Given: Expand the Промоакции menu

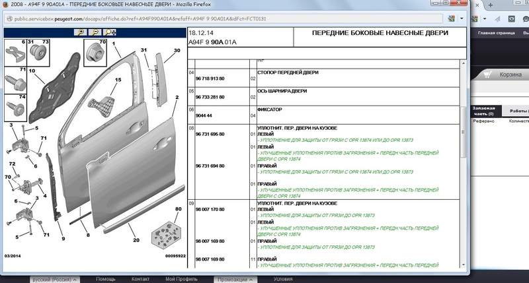Looking at the screenshot, I should [235, 279].
